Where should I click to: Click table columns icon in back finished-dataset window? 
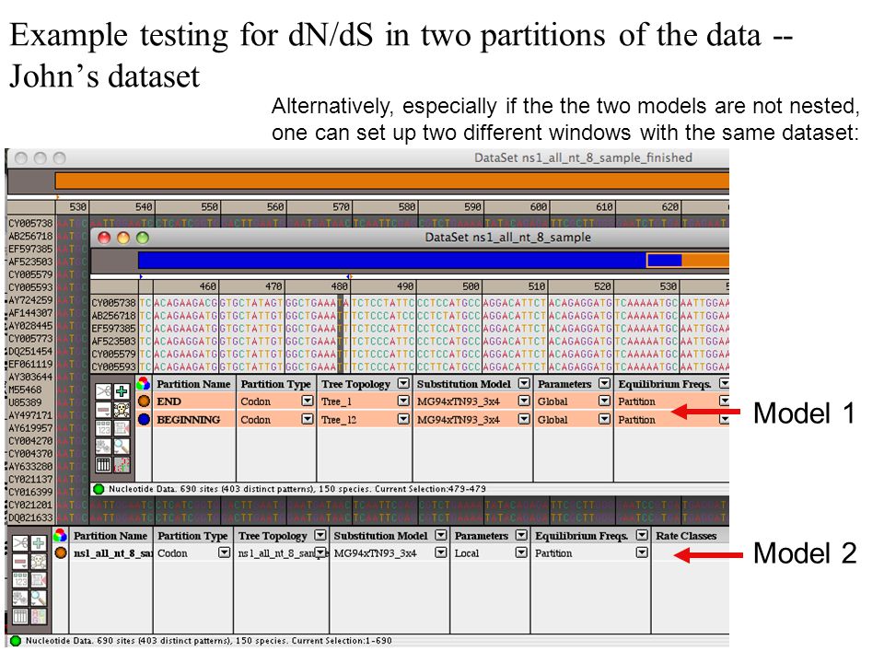pyautogui.click(x=20, y=616)
